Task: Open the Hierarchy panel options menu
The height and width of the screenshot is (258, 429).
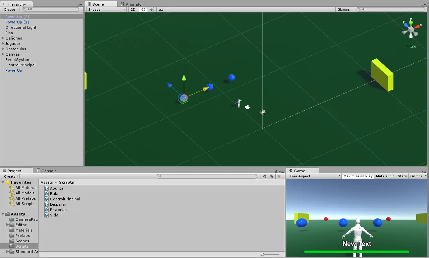Action: (x=79, y=5)
